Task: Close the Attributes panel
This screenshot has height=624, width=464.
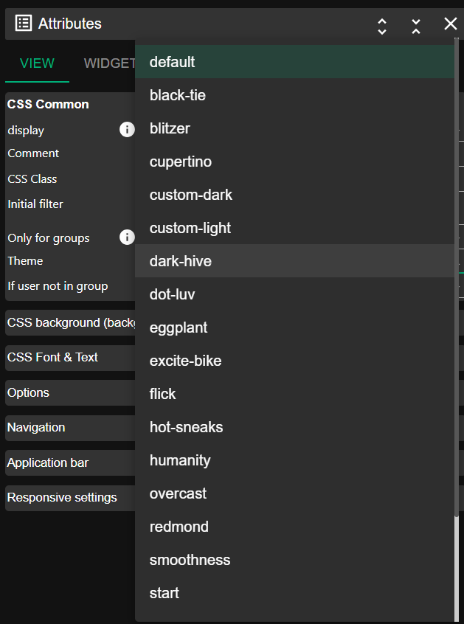Action: tap(450, 24)
